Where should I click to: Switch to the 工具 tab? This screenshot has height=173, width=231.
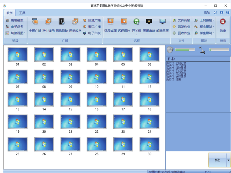(22, 13)
